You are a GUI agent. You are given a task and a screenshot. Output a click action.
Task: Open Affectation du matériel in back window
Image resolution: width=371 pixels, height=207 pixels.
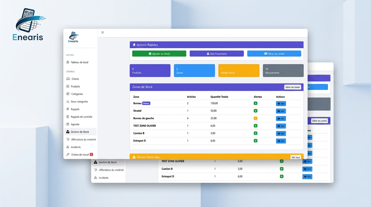point(109,170)
